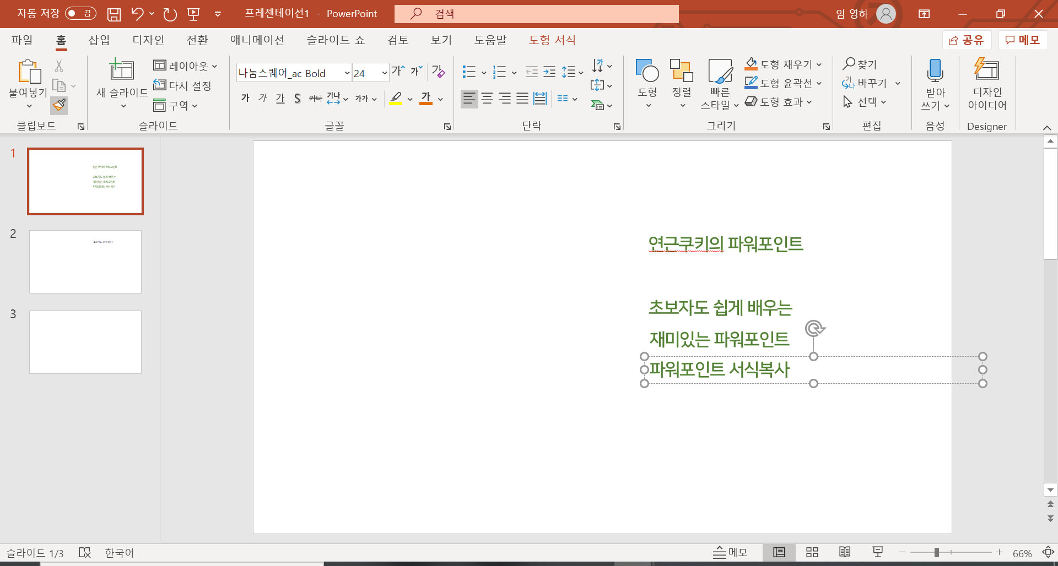Click the text shadow S icon
The image size is (1058, 566).
297,99
